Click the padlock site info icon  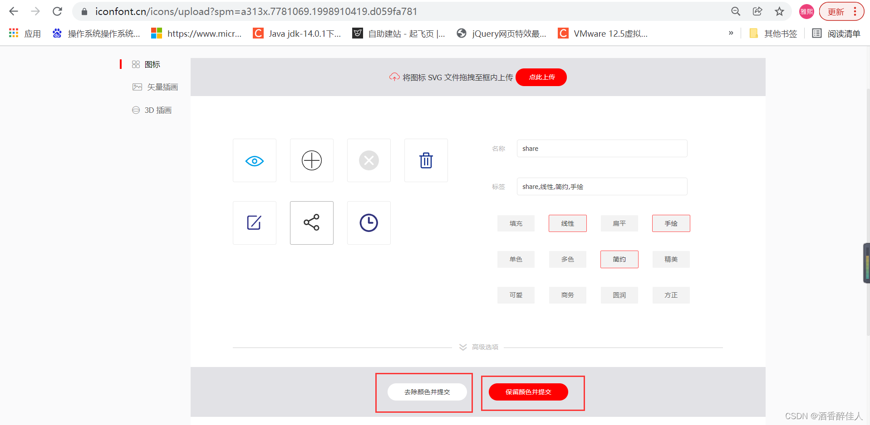point(84,12)
